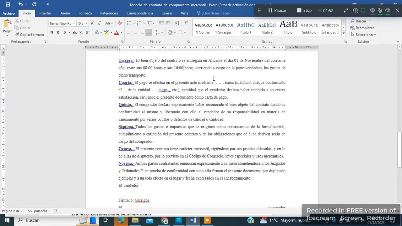
Task: Toggle underline formatting (S)
Action: (x=65, y=32)
